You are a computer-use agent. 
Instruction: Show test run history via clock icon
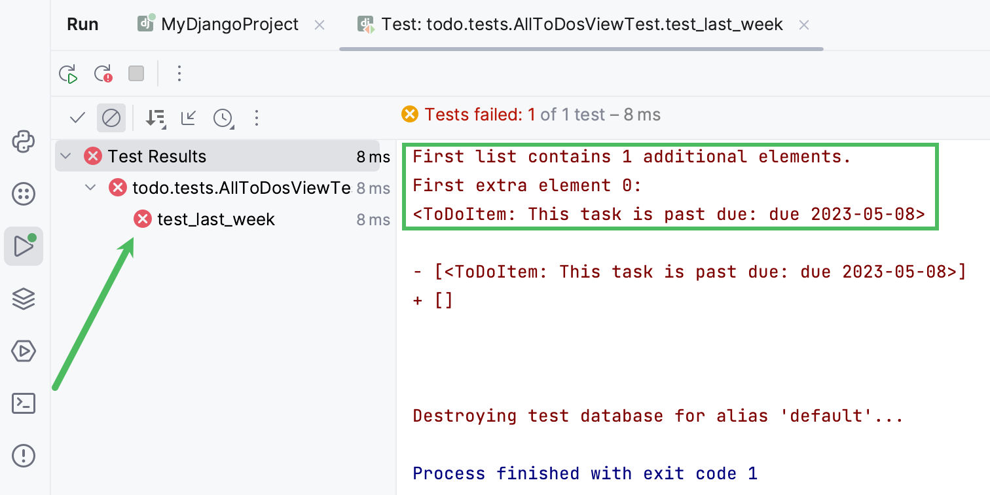coord(223,118)
